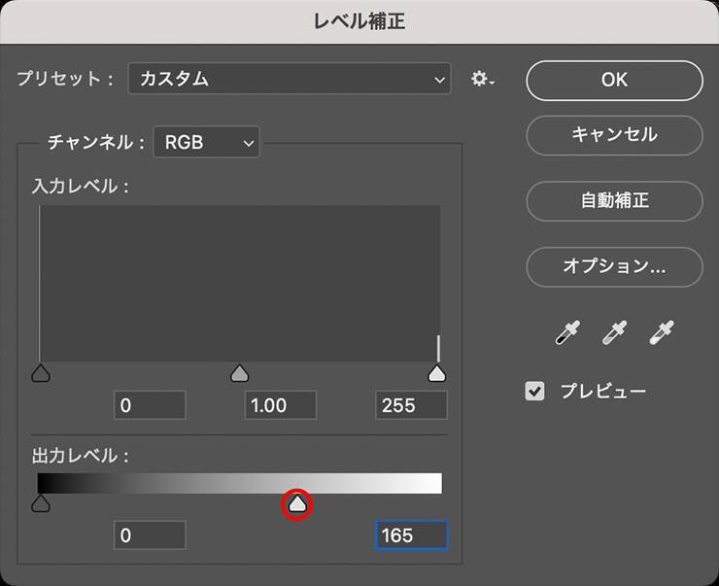Click the output shadow black slider handle

point(41,503)
